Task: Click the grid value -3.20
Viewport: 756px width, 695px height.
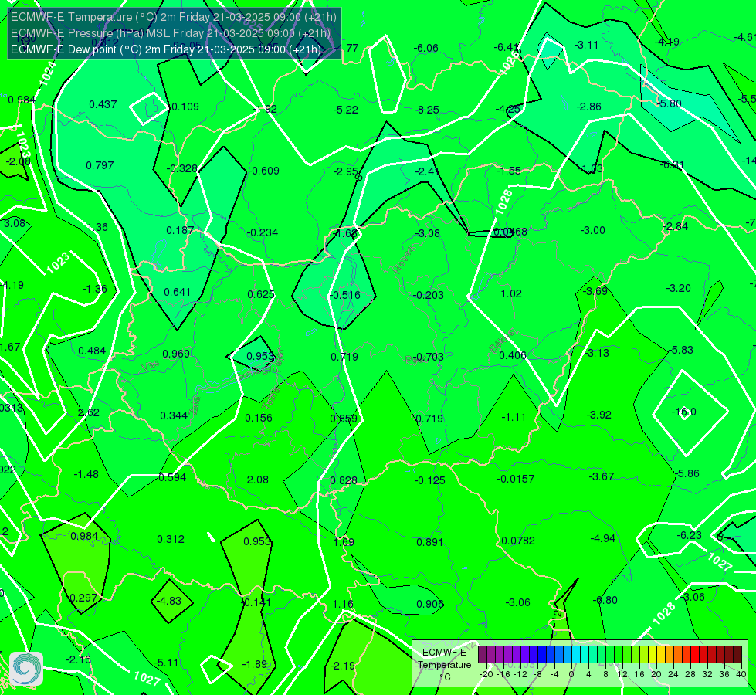Action: 678,288
